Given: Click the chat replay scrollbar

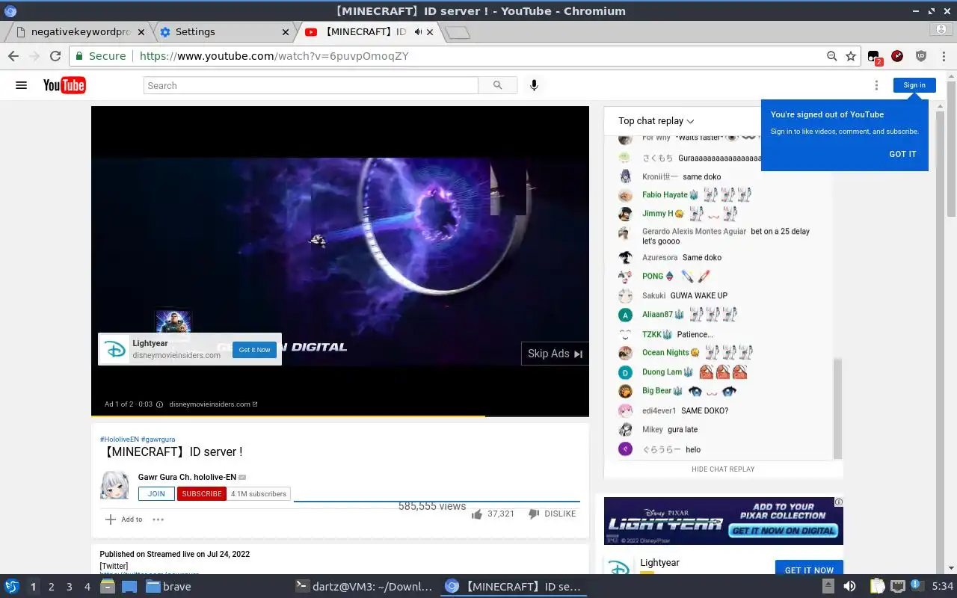Looking at the screenshot, I should pos(837,409).
